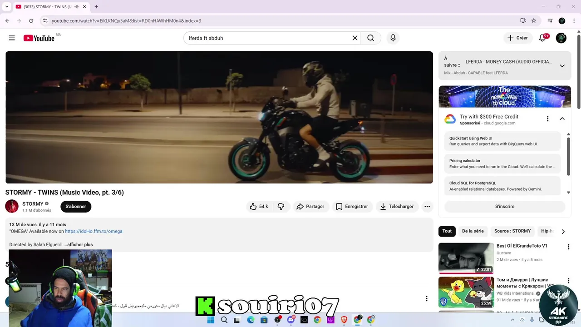Collapse the sponsored Google Cloud ad panel
This screenshot has height=327, width=581.
(x=562, y=119)
